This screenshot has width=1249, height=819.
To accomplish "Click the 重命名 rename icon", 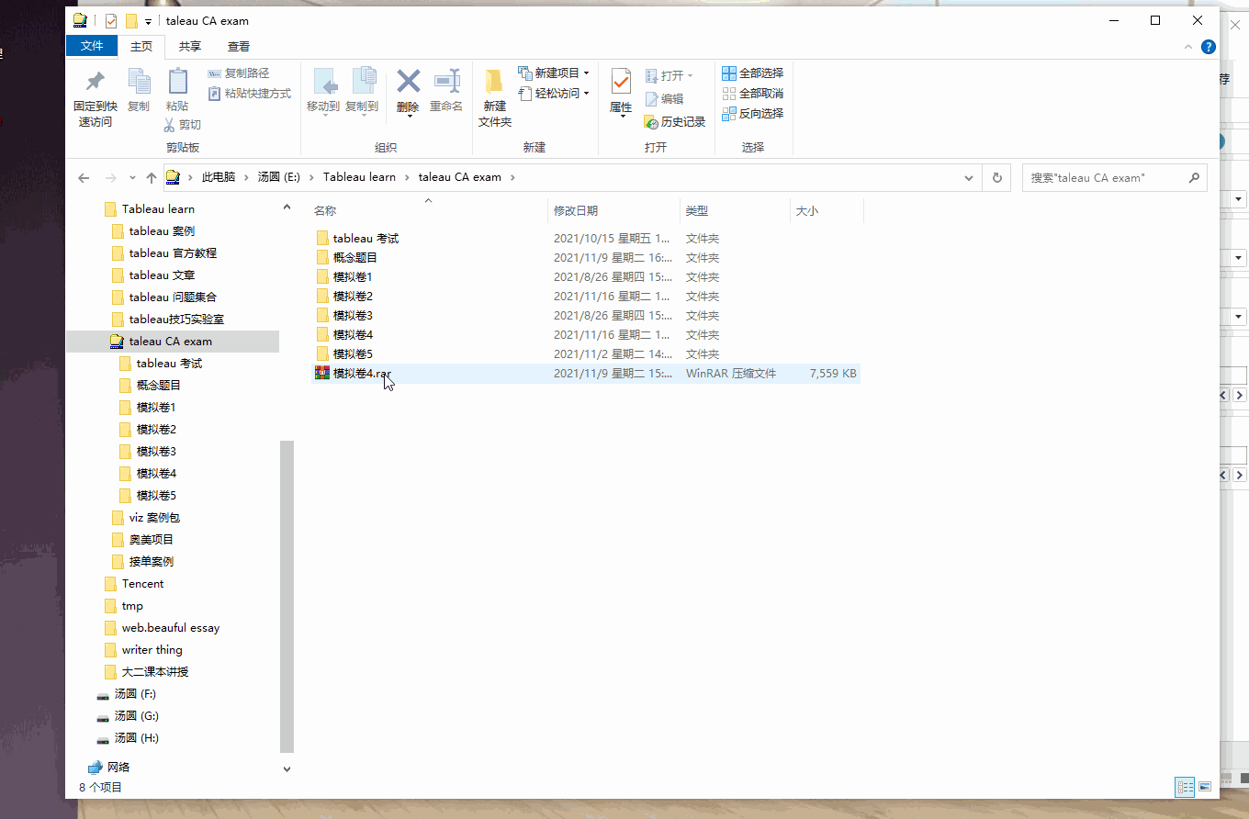I will [x=446, y=82].
